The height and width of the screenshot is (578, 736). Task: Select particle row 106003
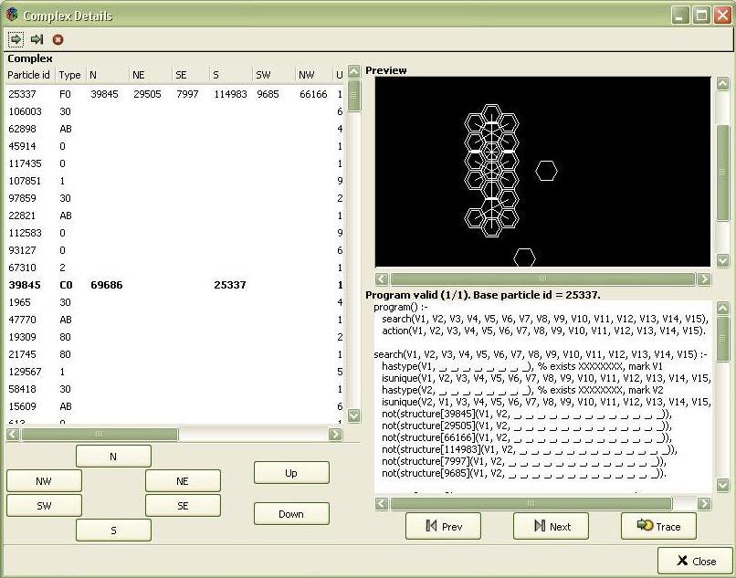[x=175, y=111]
